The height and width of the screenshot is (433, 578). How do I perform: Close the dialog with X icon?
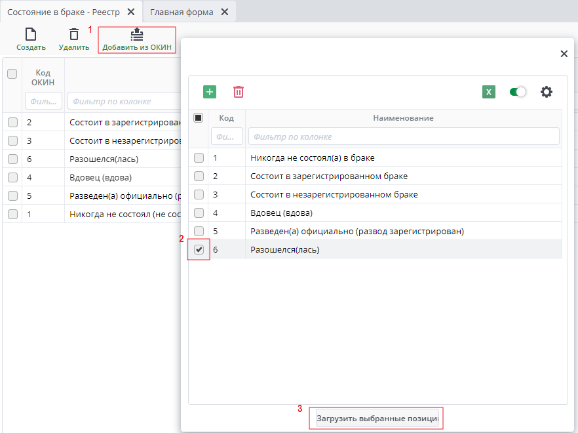point(564,54)
